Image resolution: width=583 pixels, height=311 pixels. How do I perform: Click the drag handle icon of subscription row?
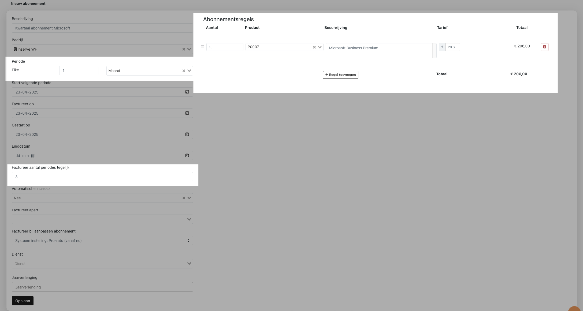[203, 47]
